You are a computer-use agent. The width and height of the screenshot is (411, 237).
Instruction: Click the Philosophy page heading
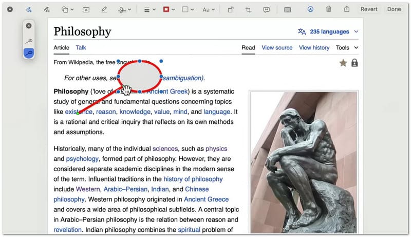point(82,32)
